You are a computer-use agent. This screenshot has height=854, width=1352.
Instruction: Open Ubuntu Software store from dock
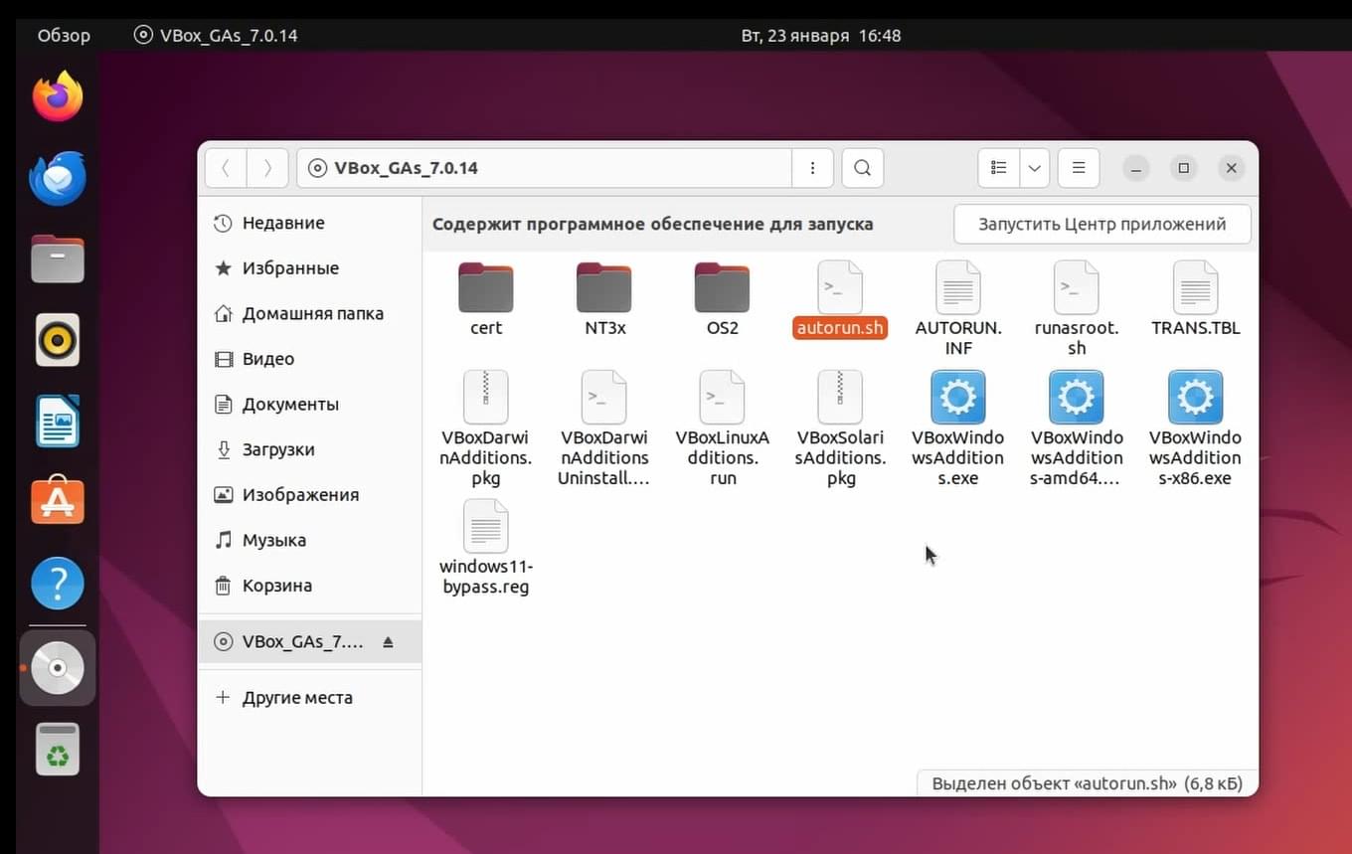tap(58, 502)
